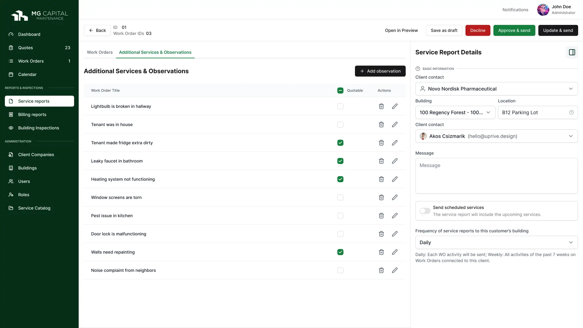Viewport: 583px width, 328px height.
Task: Open the Novo Nordisk Pharmaceutical client dropdown
Action: click(x=496, y=89)
